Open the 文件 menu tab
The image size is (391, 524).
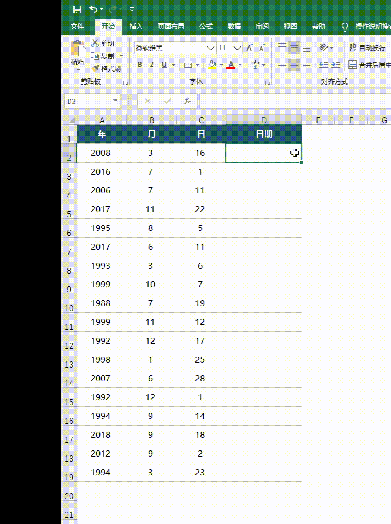tap(77, 27)
